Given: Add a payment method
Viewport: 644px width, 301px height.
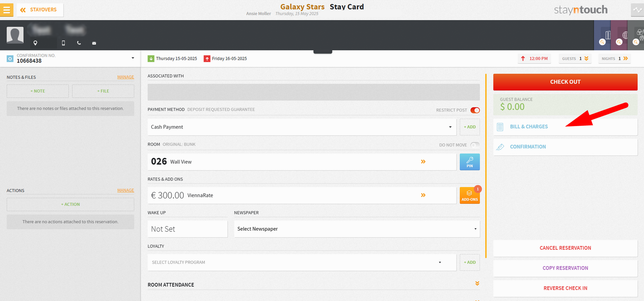Looking at the screenshot, I should (470, 127).
